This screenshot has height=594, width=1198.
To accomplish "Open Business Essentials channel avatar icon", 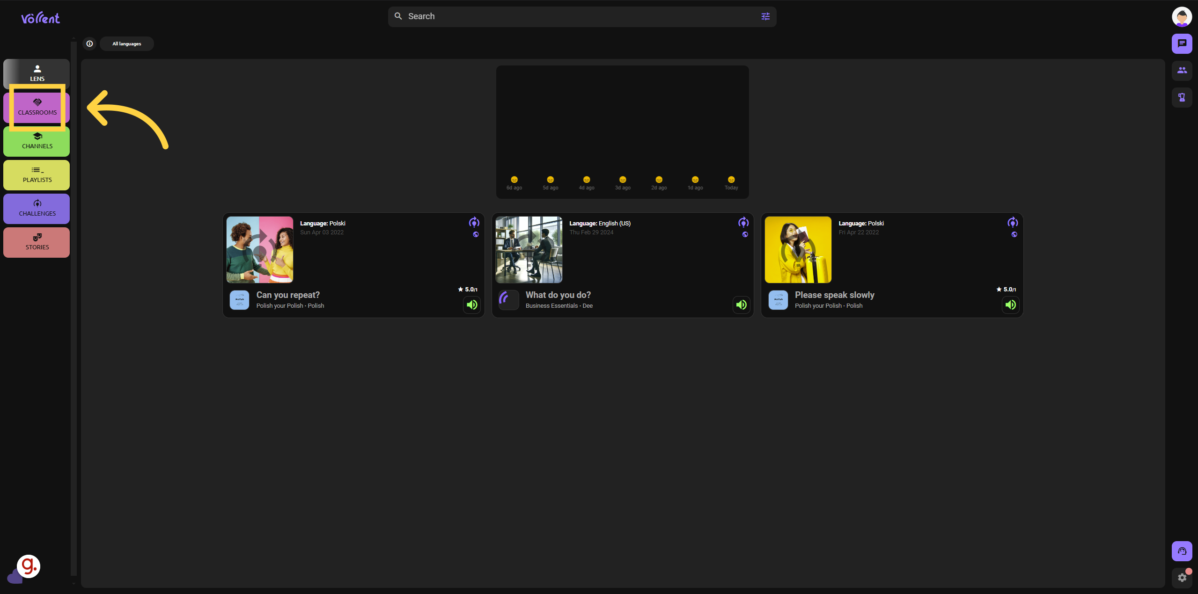I will point(508,300).
